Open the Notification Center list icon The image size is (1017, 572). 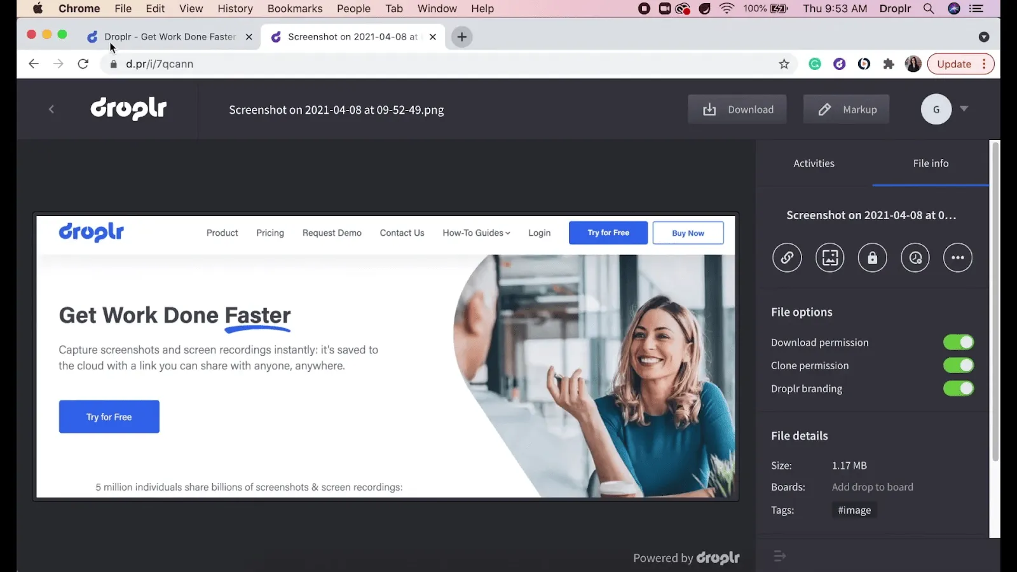coord(976,8)
